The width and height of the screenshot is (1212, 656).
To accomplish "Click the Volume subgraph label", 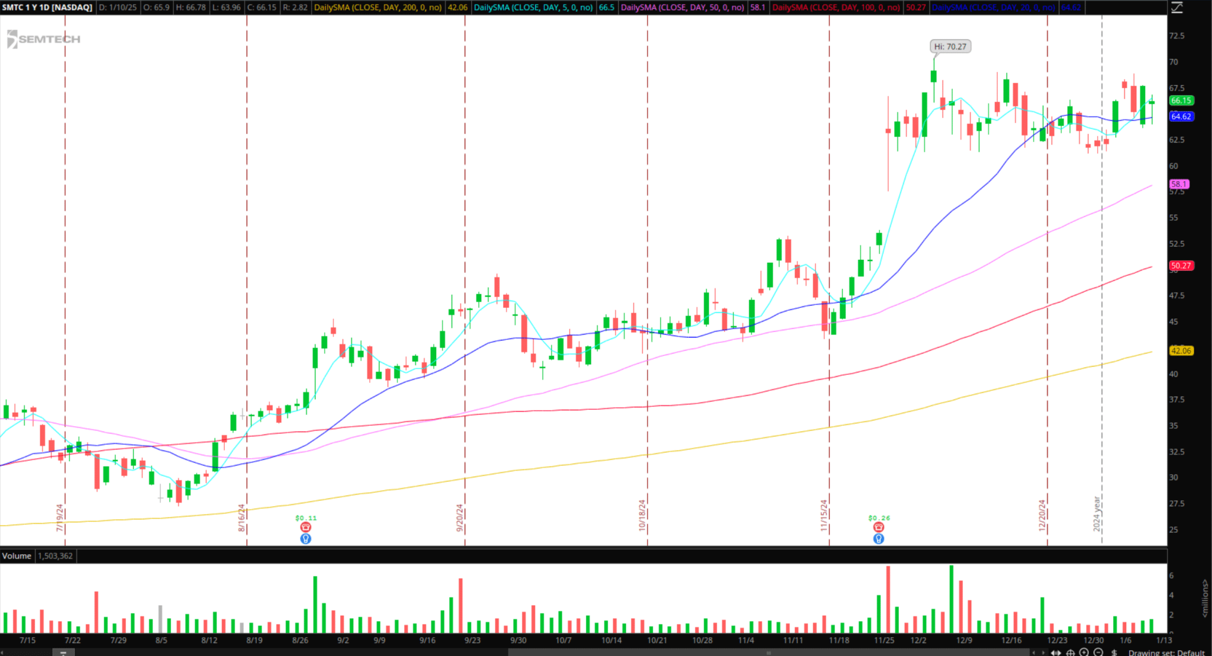I will pyautogui.click(x=17, y=556).
